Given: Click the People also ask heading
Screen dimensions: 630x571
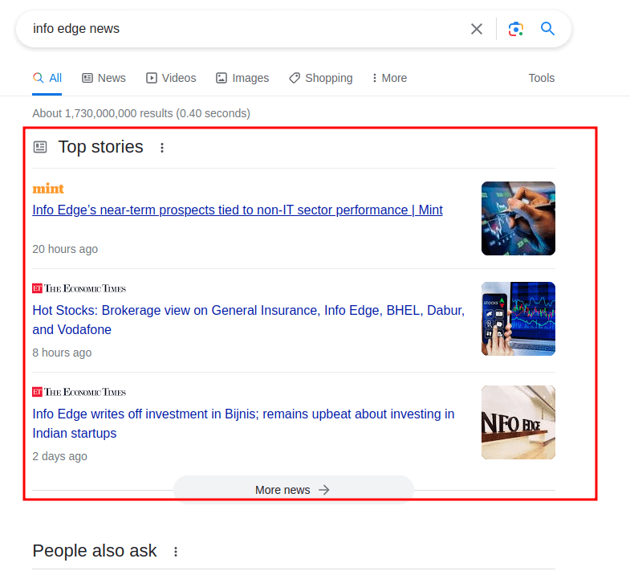Looking at the screenshot, I should [x=95, y=550].
